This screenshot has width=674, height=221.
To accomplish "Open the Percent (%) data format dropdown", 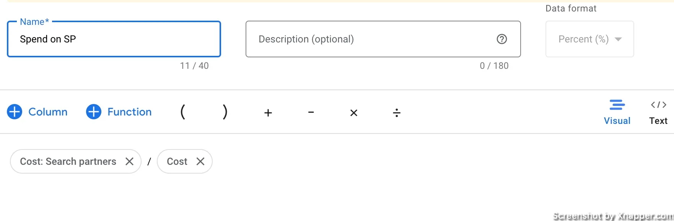I will coord(590,39).
